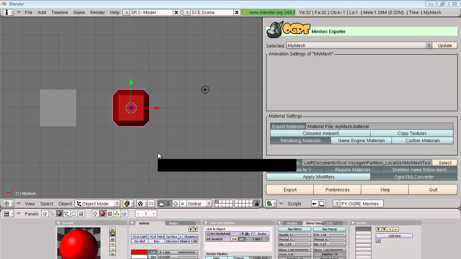Click the Preferences button
Viewport: 461px width, 259px height.
tap(337, 190)
